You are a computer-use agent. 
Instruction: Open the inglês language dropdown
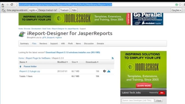33,10
